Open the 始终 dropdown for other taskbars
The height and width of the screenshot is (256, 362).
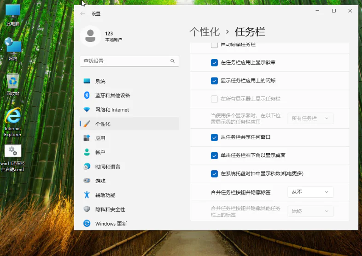[x=310, y=211]
